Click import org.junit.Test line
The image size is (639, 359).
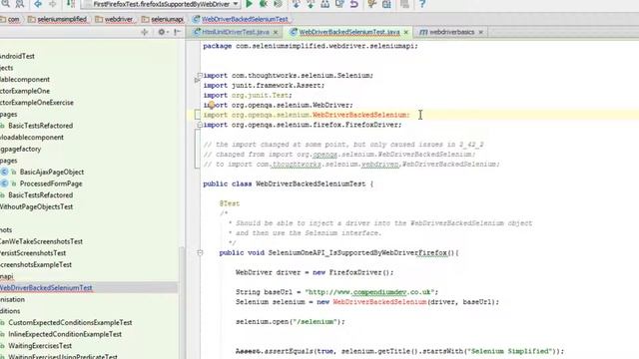pos(248,96)
